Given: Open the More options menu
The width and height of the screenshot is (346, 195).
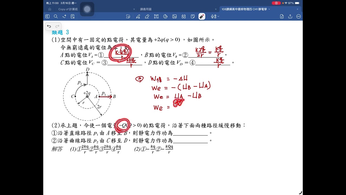Looking at the screenshot, I should point(299,17).
